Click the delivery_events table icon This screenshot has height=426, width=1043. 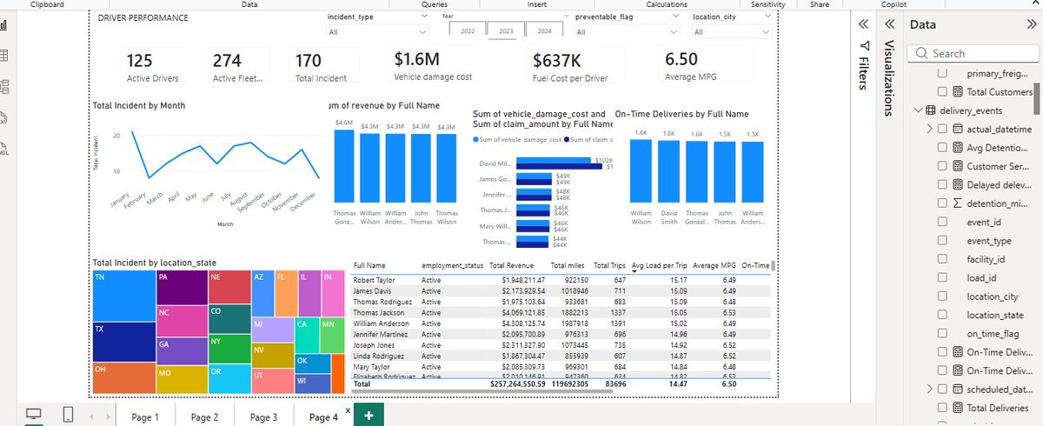pyautogui.click(x=930, y=110)
